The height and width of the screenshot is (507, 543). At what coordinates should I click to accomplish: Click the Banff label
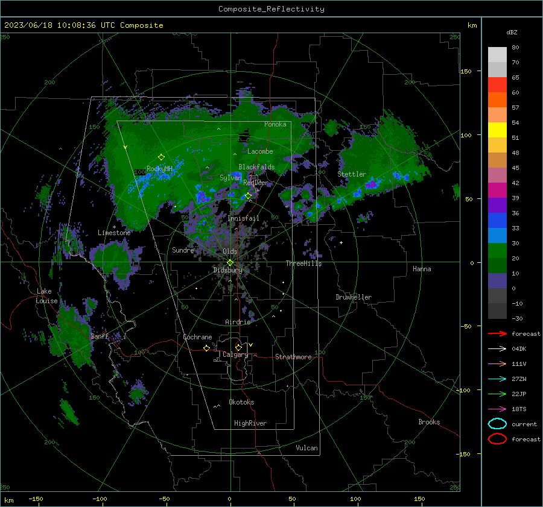coord(100,336)
